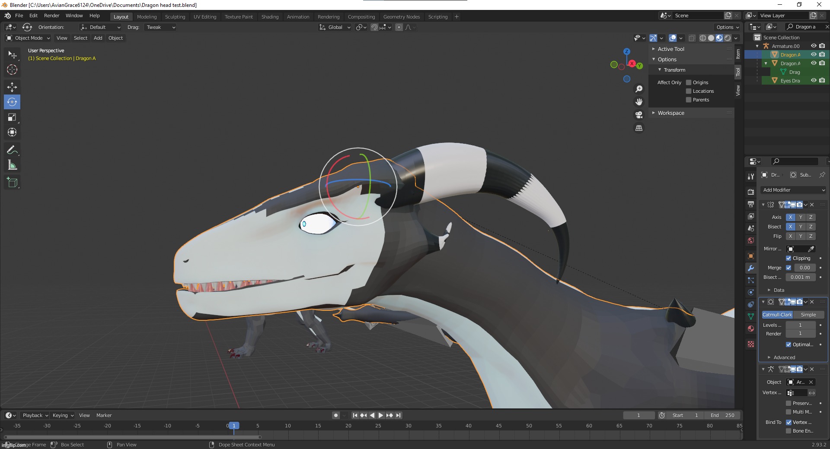This screenshot has height=449, width=830.
Task: Open the Render menu
Action: [x=51, y=16]
